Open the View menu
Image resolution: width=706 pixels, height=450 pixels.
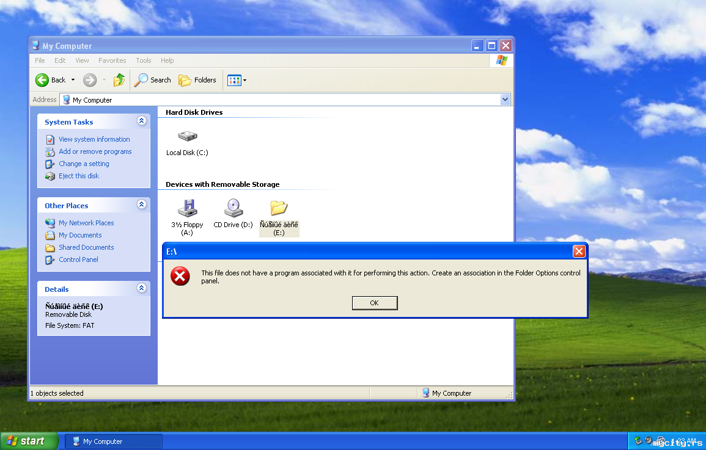[x=82, y=60]
